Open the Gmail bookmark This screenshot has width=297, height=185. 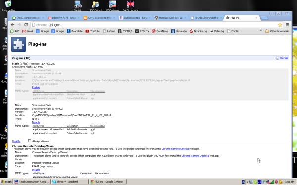[x=27, y=31]
